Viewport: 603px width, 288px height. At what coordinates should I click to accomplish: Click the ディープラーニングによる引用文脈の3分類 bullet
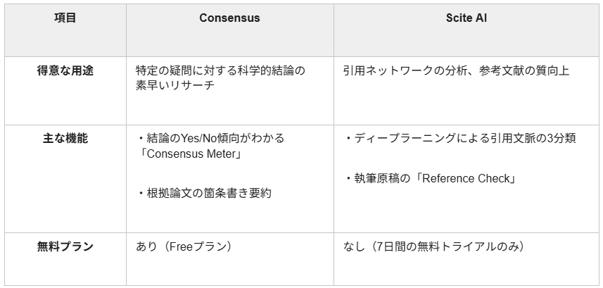pyautogui.click(x=460, y=138)
